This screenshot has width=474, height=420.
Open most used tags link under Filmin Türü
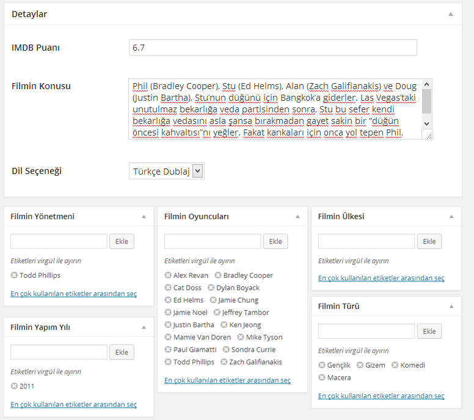pos(381,396)
